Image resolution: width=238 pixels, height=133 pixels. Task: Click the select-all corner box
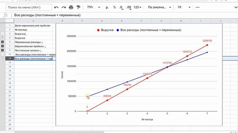click(10, 21)
